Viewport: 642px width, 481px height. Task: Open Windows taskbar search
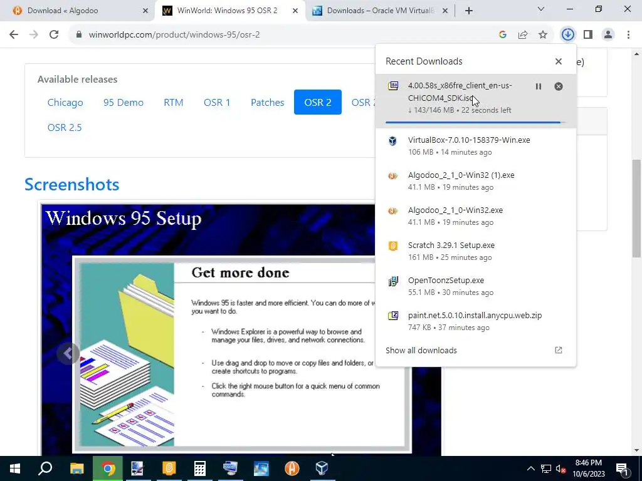pyautogui.click(x=45, y=468)
